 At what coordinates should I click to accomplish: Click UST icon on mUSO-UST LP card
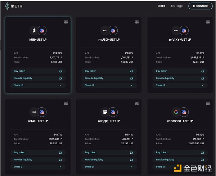(113, 31)
